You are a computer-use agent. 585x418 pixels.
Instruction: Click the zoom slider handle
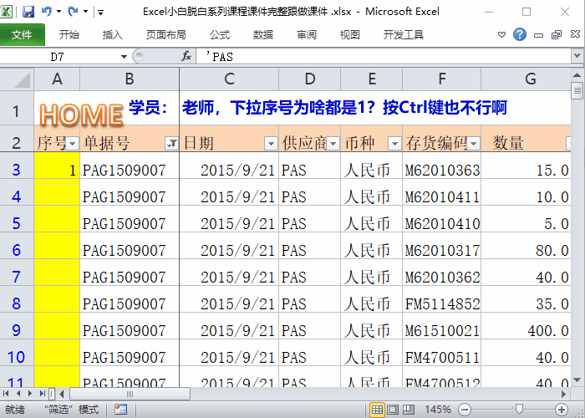coord(519,410)
